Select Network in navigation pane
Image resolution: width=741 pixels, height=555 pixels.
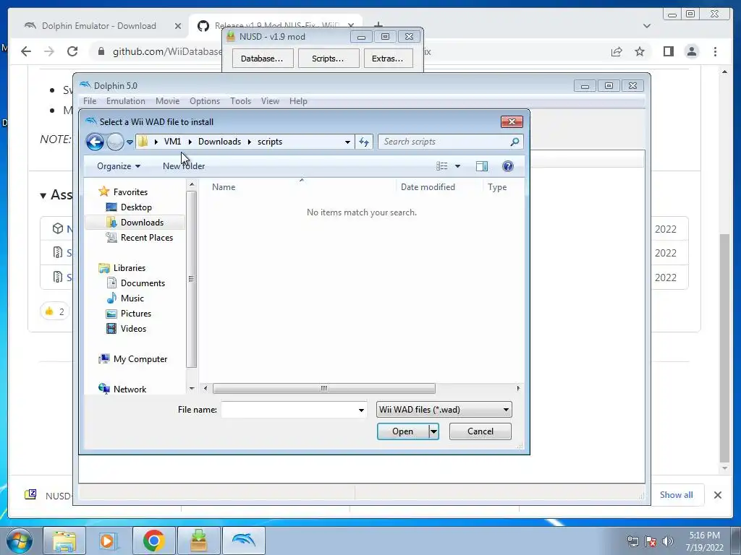[x=130, y=390]
